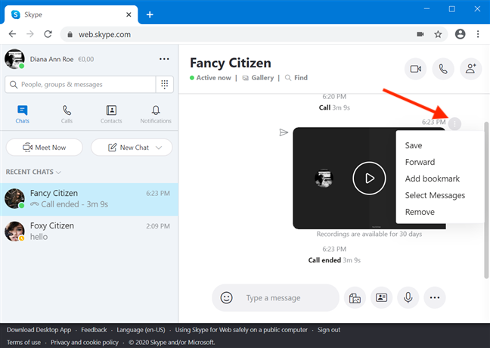
Task: Start a video call with Fancy Citizen
Action: point(415,69)
